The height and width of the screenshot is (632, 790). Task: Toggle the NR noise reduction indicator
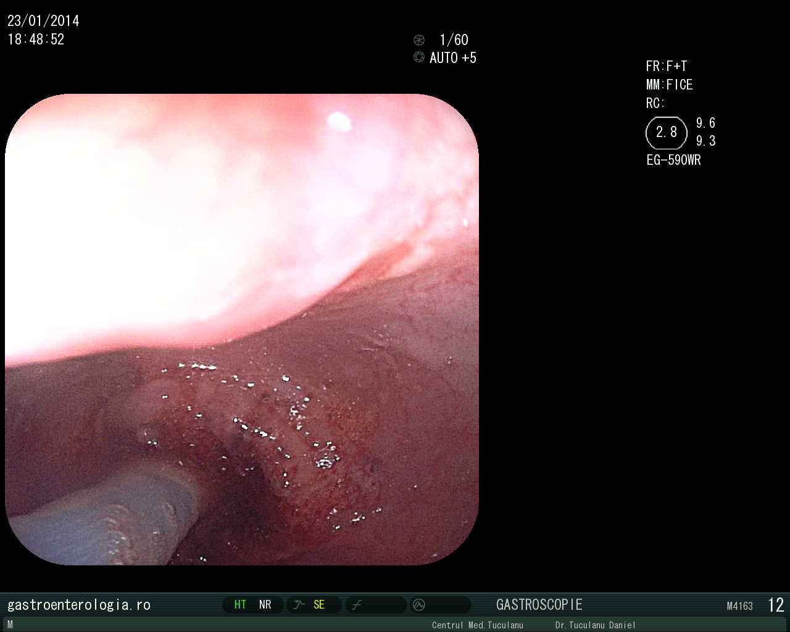(x=265, y=605)
